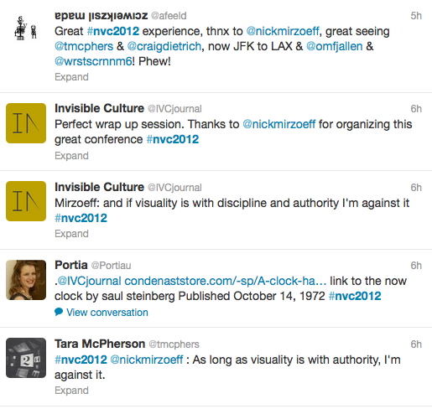Screen dimensions: 432x409
Task: Click Tara McPherson's grayscale avatar
Action: [26, 358]
